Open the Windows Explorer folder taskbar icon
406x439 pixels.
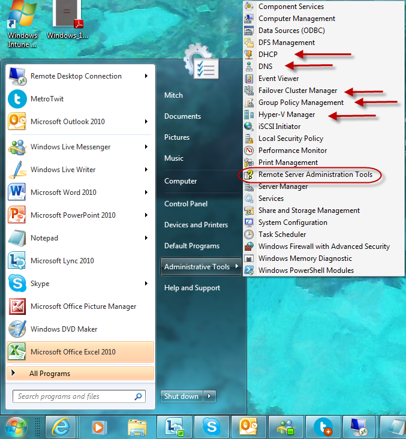click(137, 426)
